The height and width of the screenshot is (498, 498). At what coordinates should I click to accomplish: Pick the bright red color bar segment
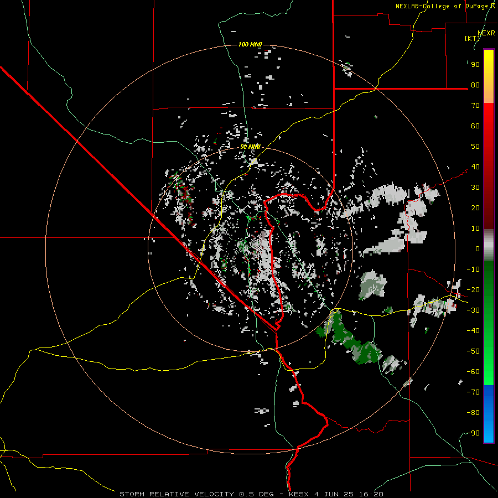[x=489, y=166]
